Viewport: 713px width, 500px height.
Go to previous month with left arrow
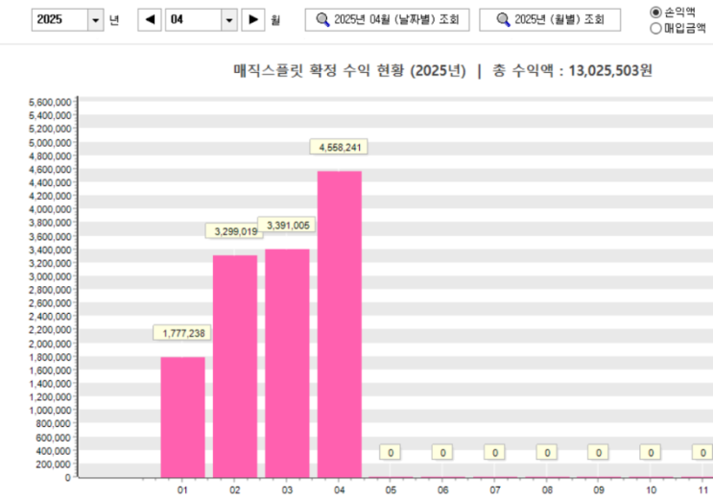coord(150,20)
